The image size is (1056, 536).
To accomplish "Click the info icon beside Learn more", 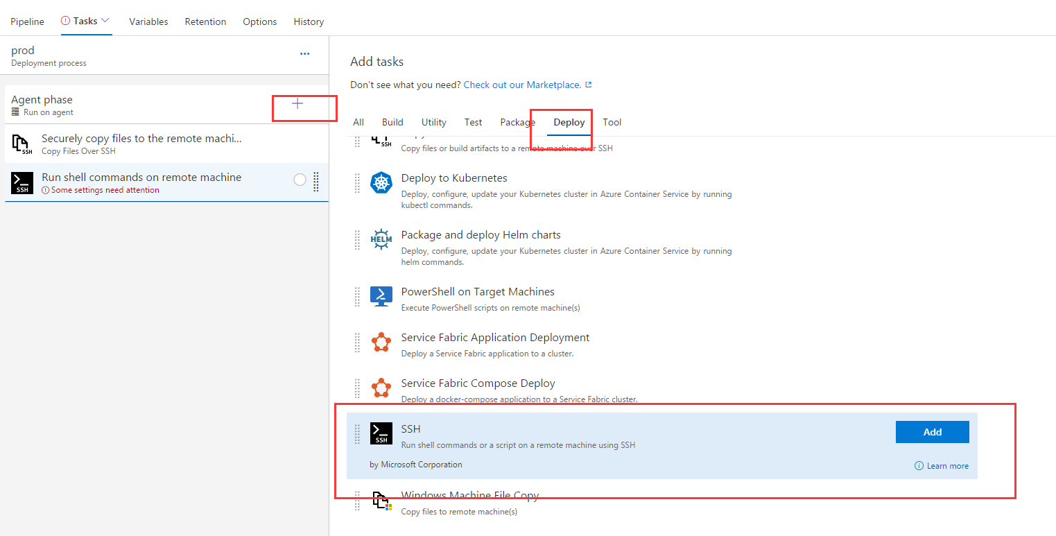I will tap(919, 466).
